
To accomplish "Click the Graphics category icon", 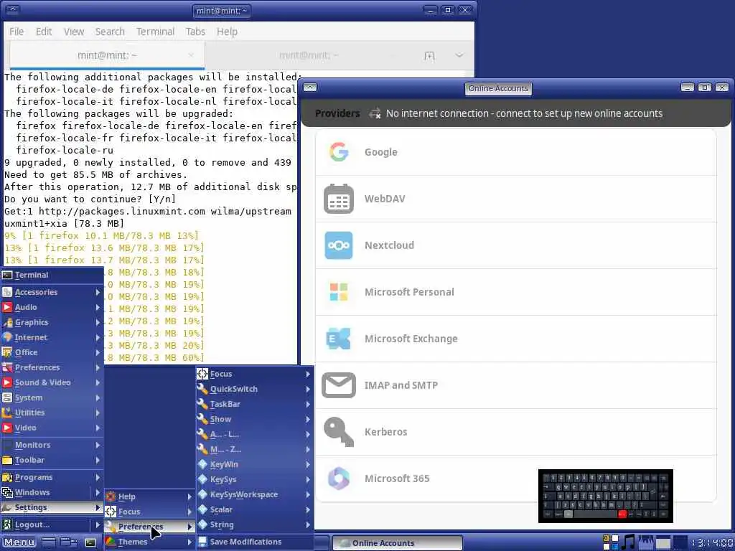I will (x=7, y=322).
